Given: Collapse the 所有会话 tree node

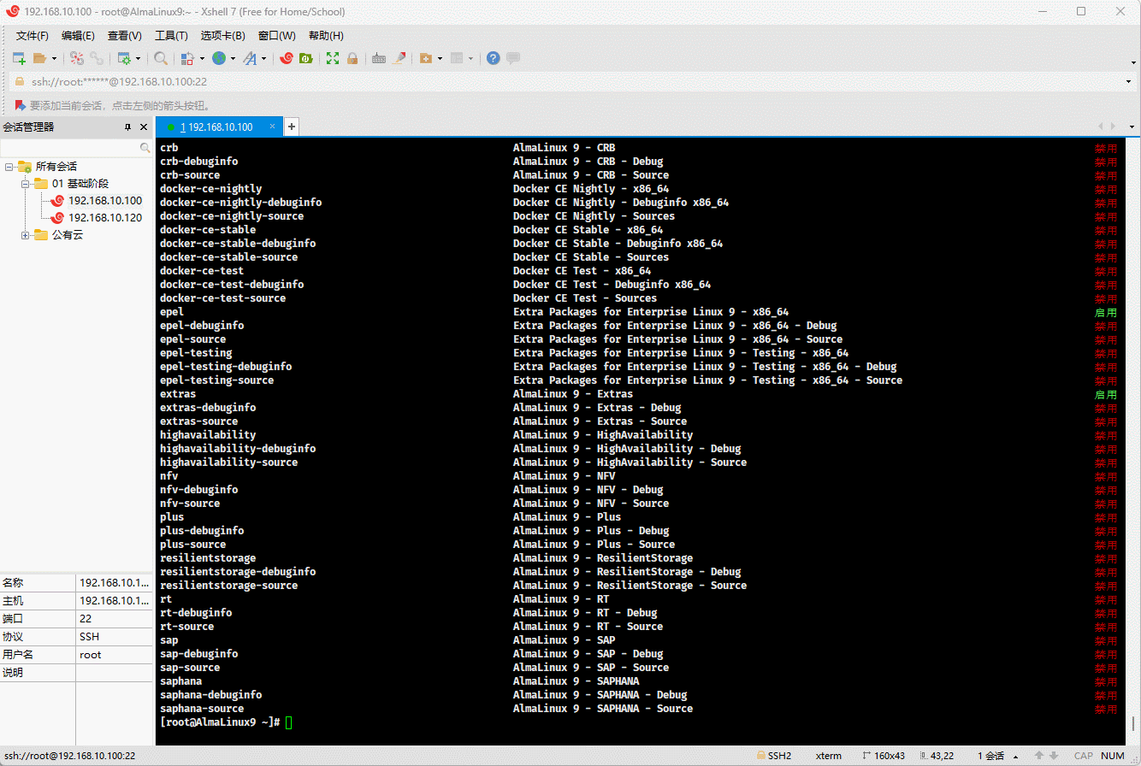Looking at the screenshot, I should [x=9, y=167].
